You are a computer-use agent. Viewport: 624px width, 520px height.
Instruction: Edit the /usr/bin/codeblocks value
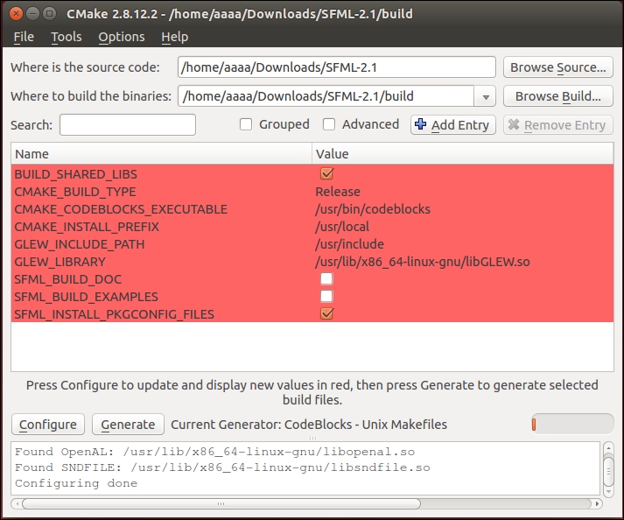[373, 209]
